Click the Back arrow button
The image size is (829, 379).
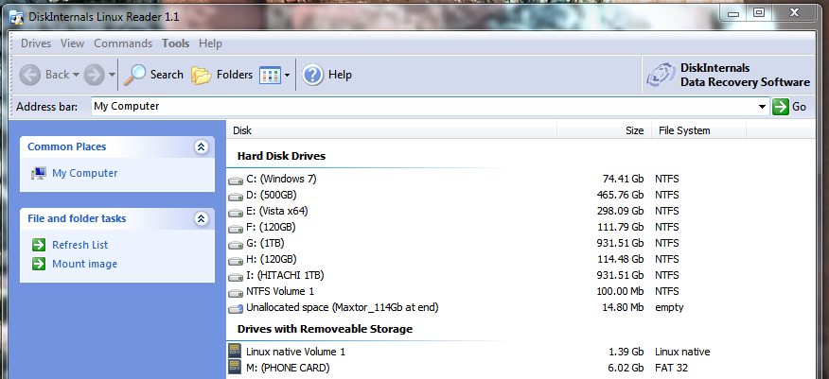[30, 75]
